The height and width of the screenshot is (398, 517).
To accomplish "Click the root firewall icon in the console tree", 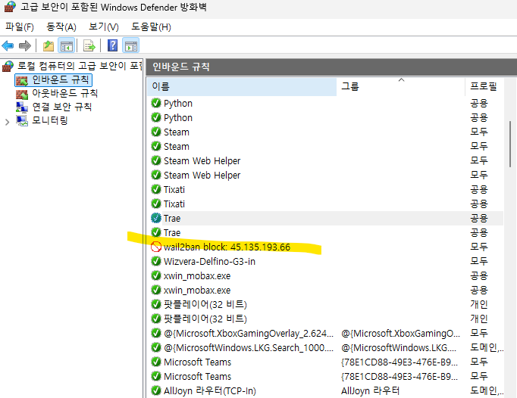I will (8, 66).
